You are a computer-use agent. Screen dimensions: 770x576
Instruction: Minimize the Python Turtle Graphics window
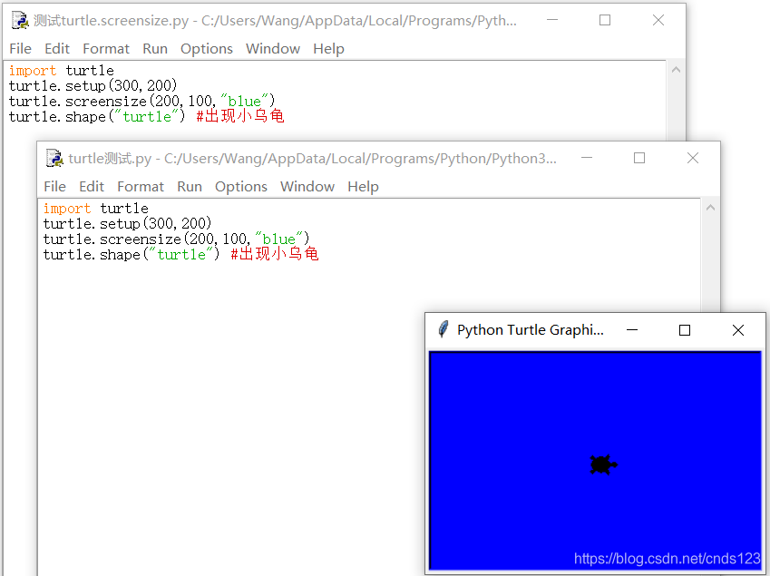(632, 329)
